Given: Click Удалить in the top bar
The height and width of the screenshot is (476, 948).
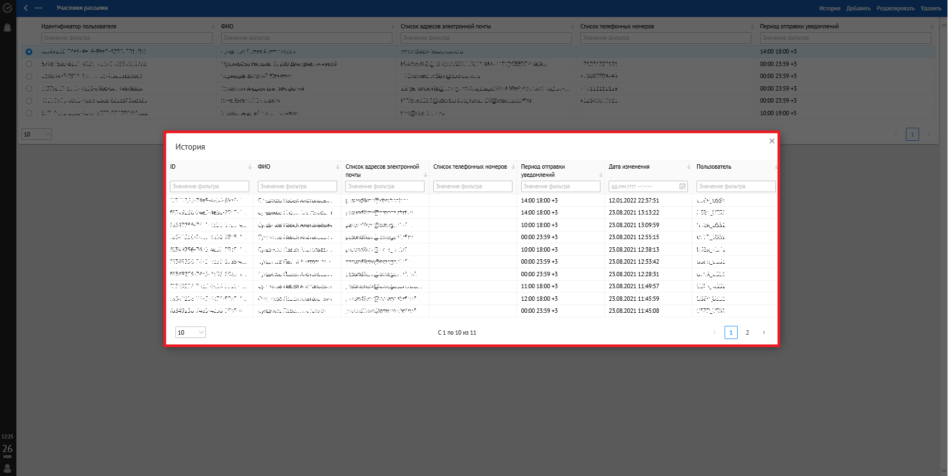Looking at the screenshot, I should click(x=931, y=8).
